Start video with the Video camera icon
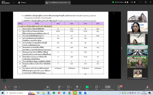 tap(15, 87)
